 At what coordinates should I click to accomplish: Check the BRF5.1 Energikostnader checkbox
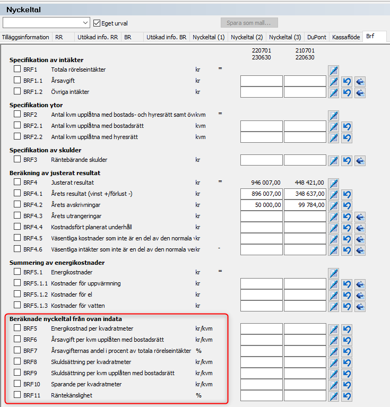pyautogui.click(x=17, y=272)
